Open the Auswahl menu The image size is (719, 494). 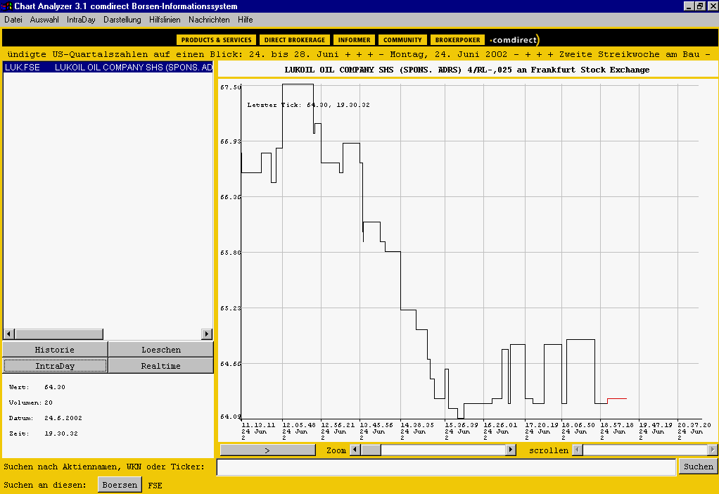(44, 20)
